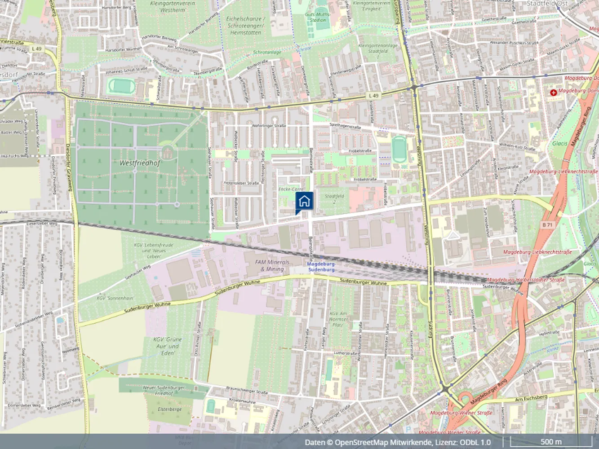
Task: Click the Am Fuchsberg street label
Action: 531,398
